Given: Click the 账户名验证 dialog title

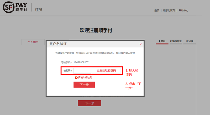Looking at the screenshot, I should pyautogui.click(x=58, y=44).
